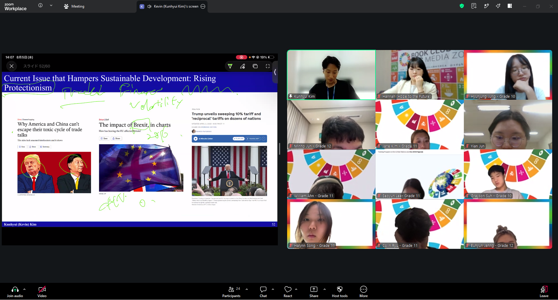558x300 pixels.
Task: Open Host tools
Action: (340, 292)
